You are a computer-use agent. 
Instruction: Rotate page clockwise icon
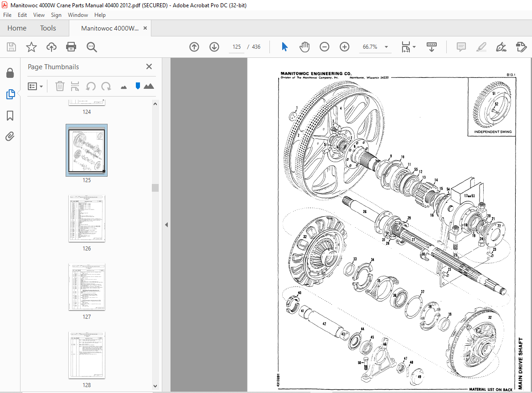(x=106, y=87)
